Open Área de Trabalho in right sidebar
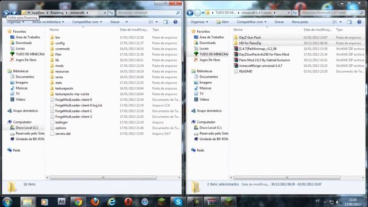The width and height of the screenshot is (368, 207). pyautogui.click(x=212, y=37)
